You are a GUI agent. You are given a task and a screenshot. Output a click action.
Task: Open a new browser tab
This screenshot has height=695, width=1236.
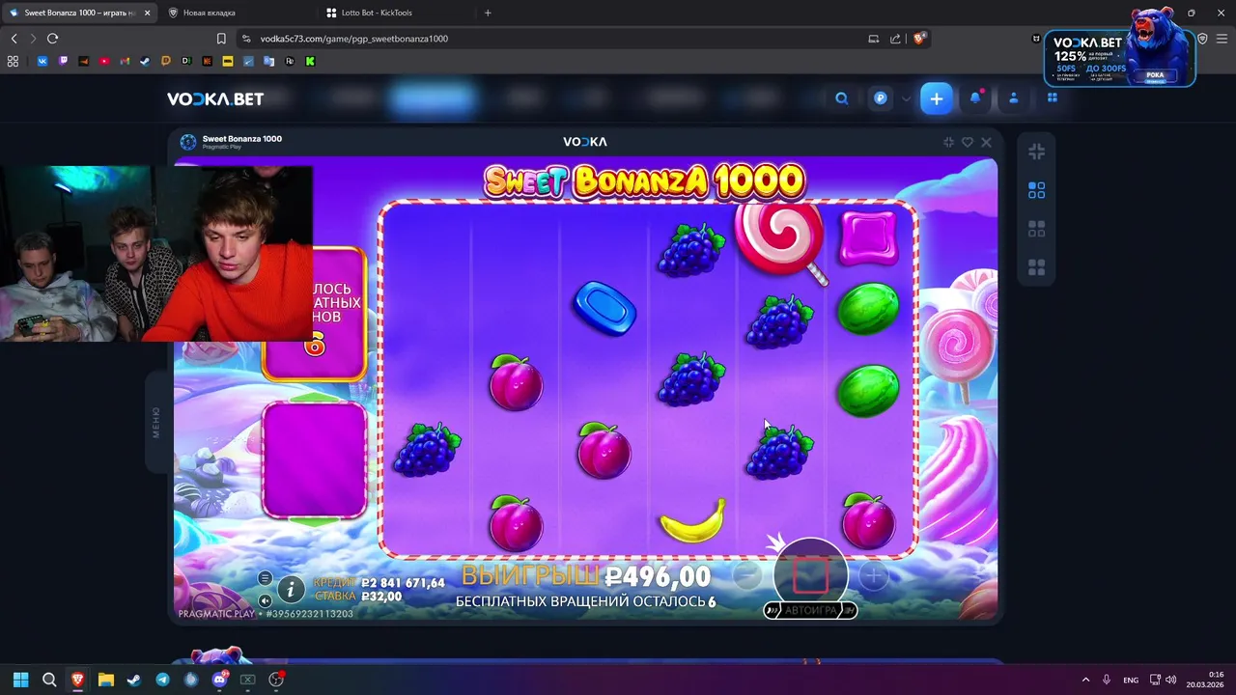488,13
